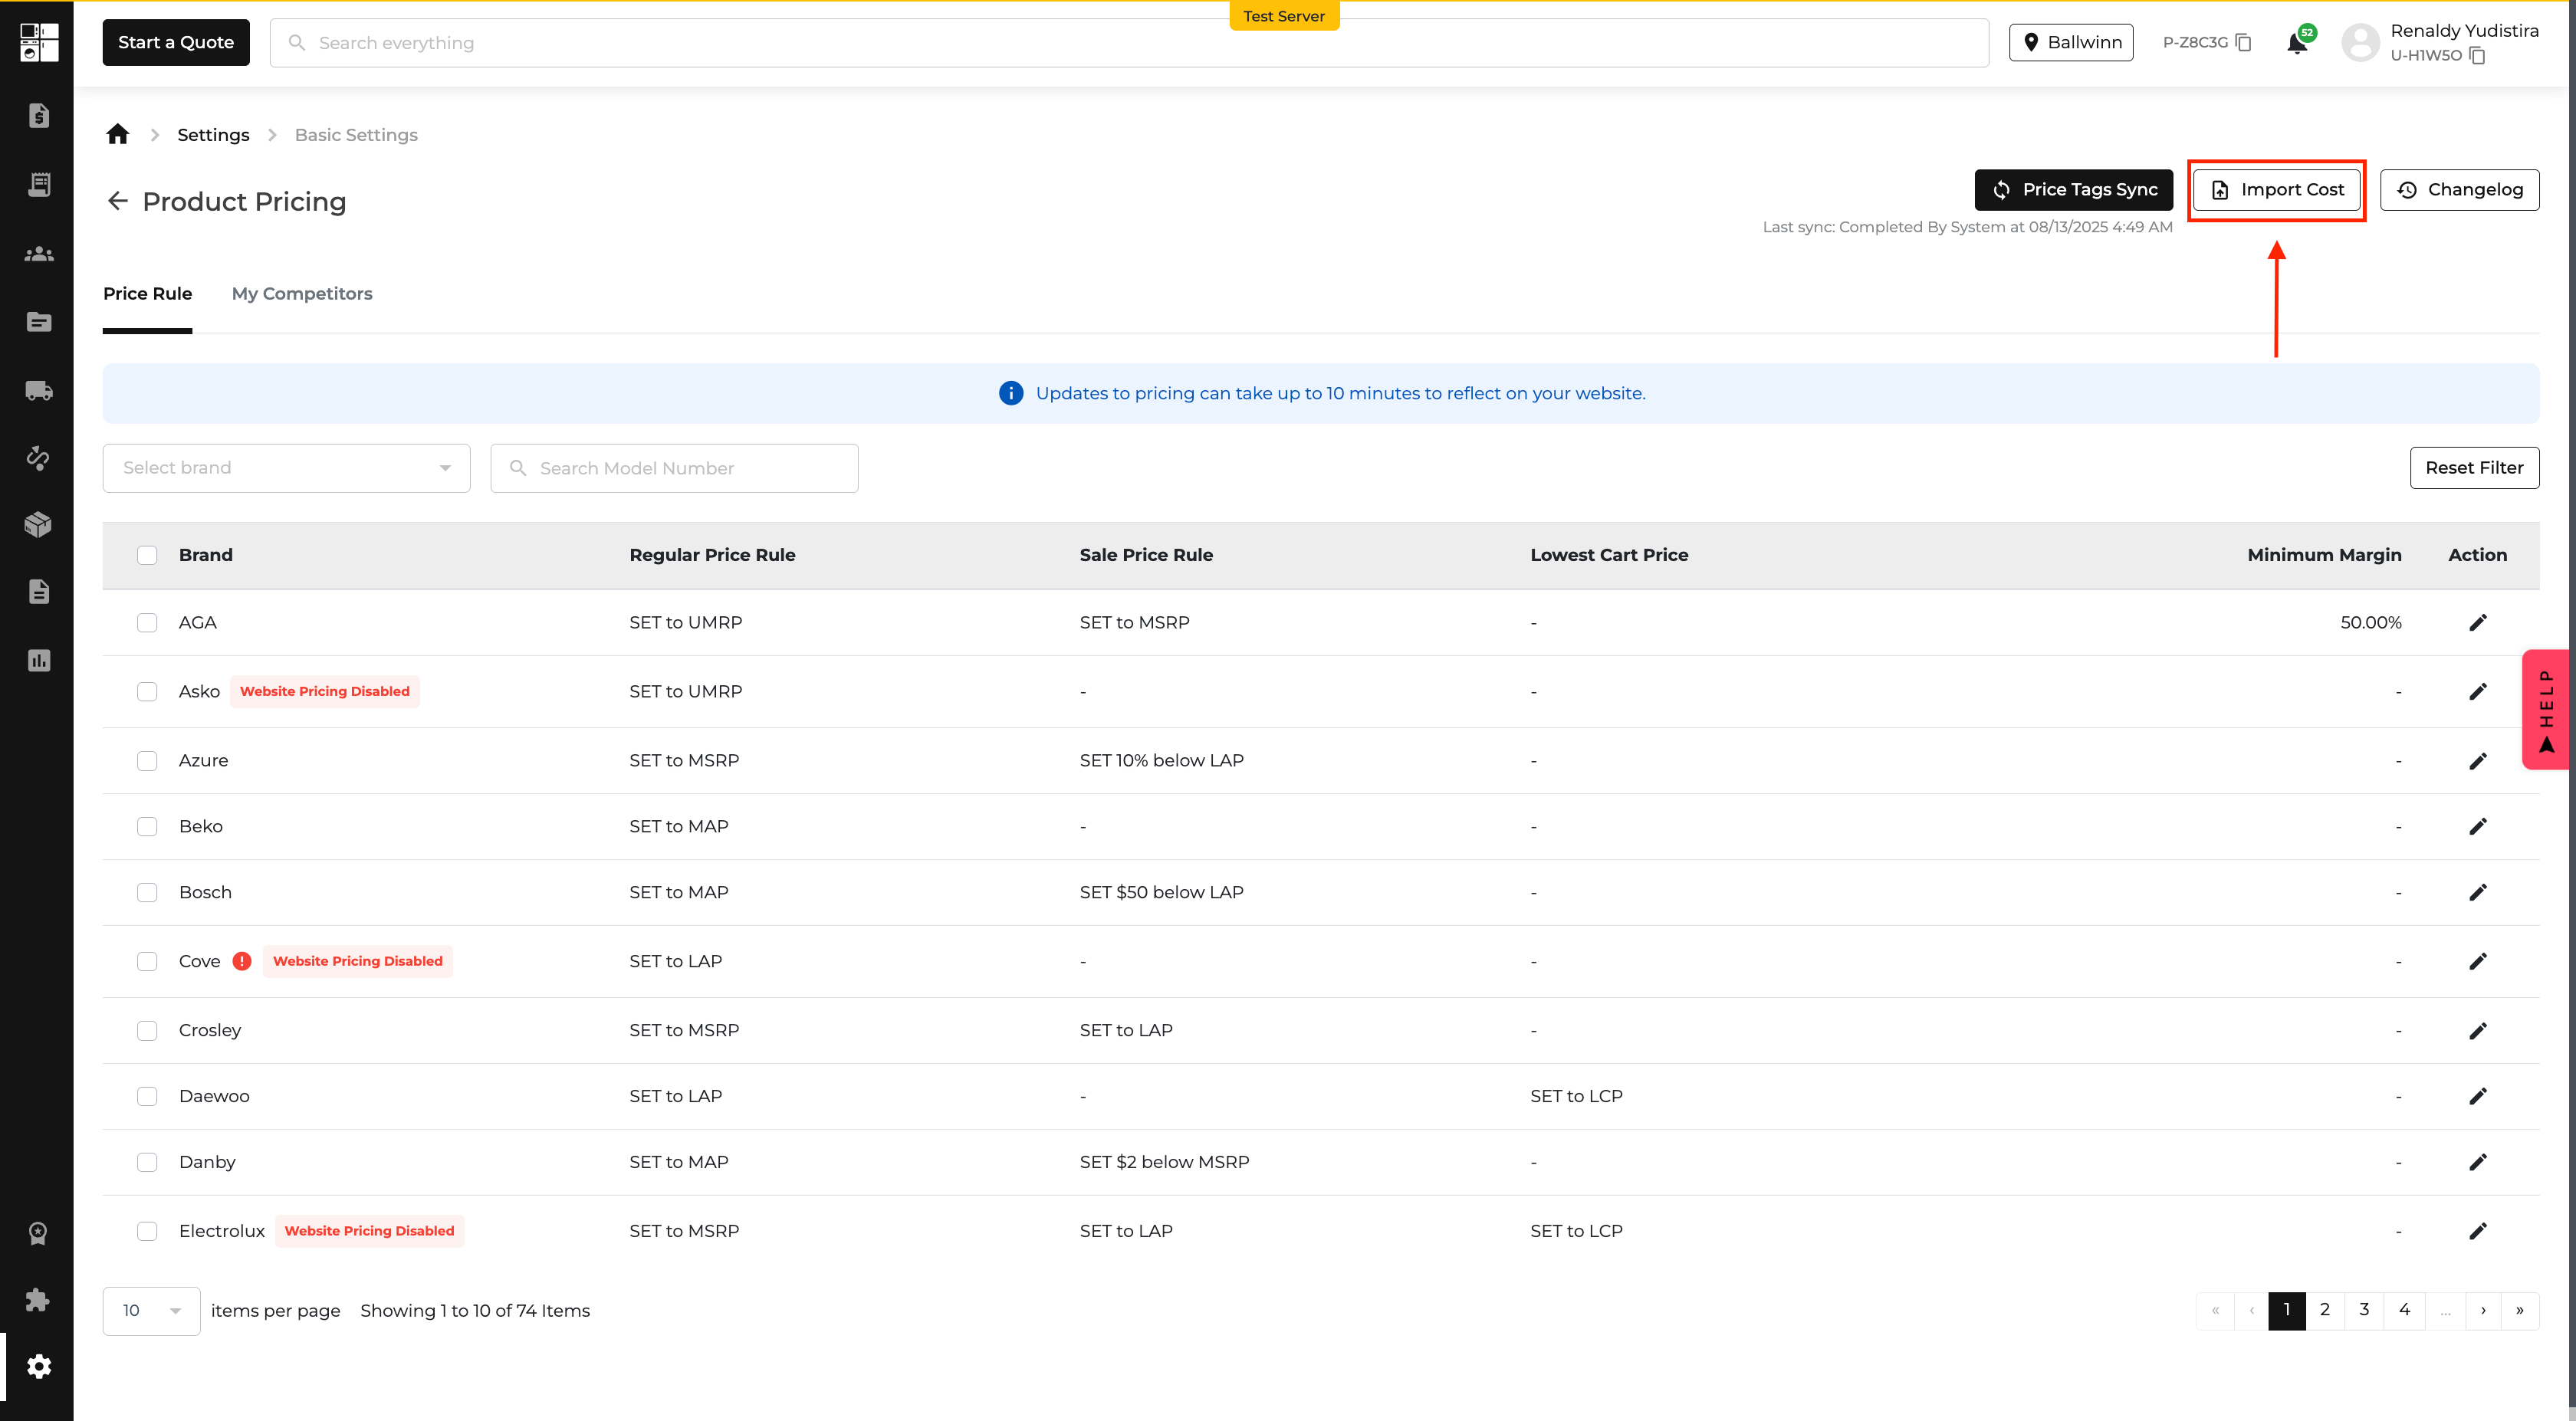Go to pagination page 3
This screenshot has width=2576, height=1421.
(2364, 1309)
